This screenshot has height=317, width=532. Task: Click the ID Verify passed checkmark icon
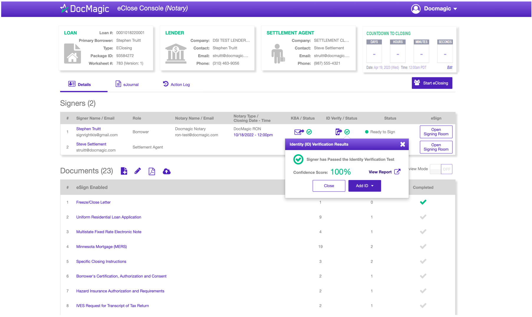coord(347,132)
